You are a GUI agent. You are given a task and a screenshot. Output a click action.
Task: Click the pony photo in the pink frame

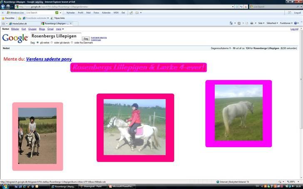pyautogui.click(x=37, y=136)
